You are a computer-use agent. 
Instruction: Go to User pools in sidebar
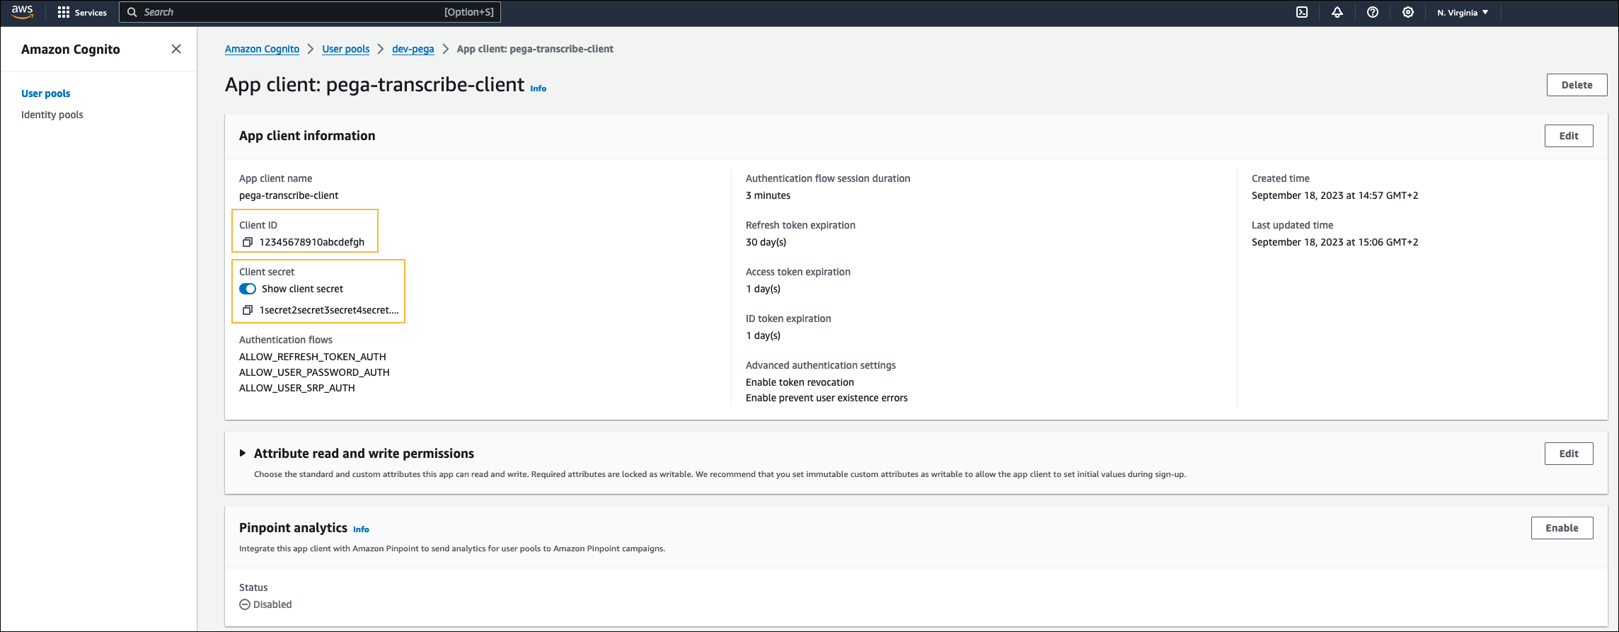46,93
